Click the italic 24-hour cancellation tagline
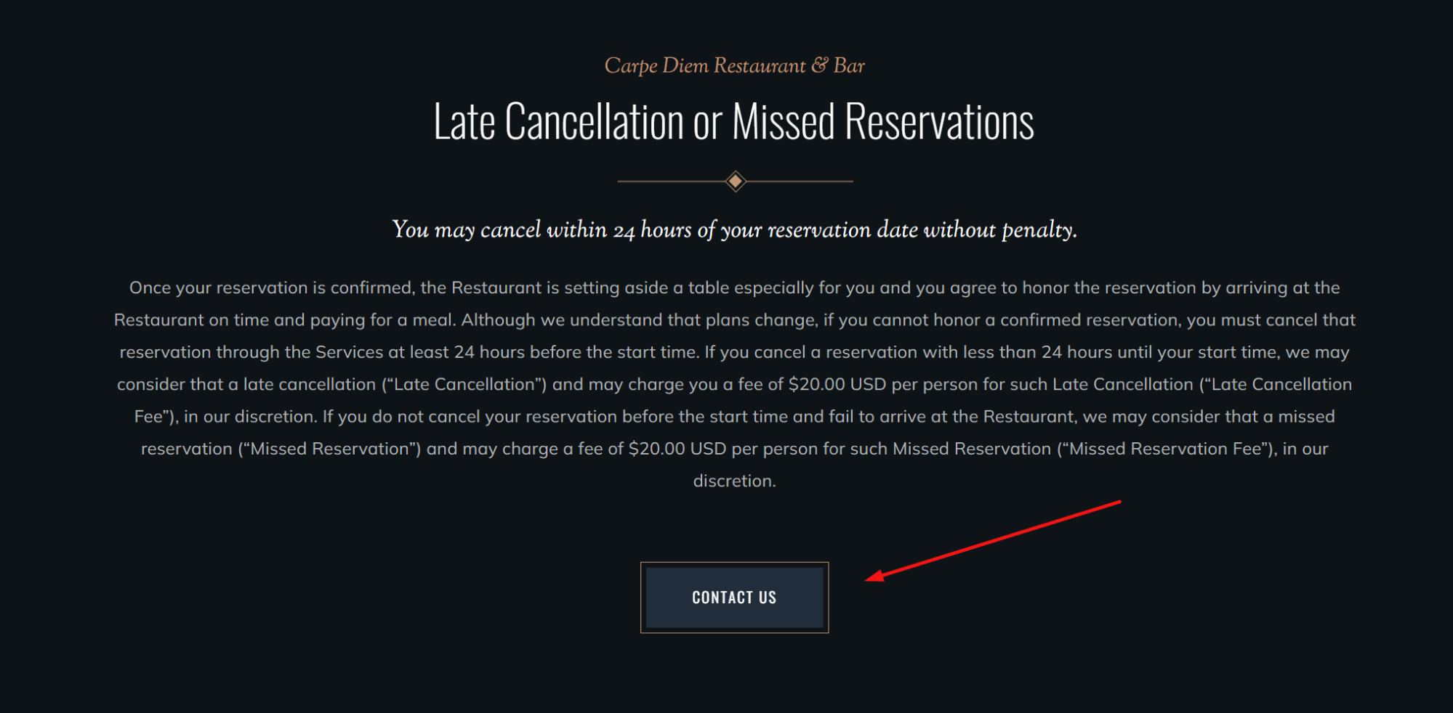The height and width of the screenshot is (713, 1453). [x=734, y=229]
